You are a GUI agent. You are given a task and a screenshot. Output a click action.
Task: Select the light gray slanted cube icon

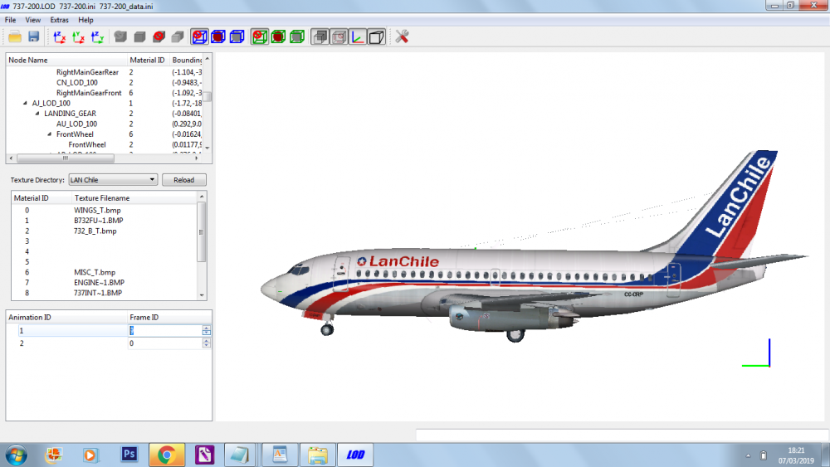pyautogui.click(x=178, y=36)
